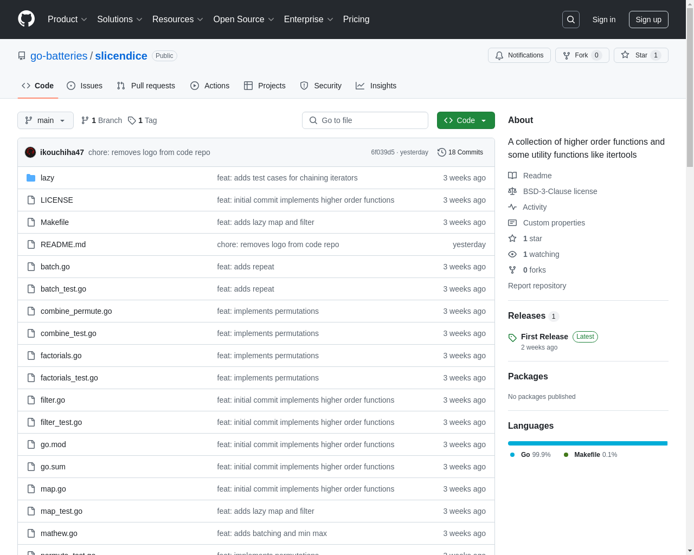View the 18 Commits history

(x=460, y=152)
